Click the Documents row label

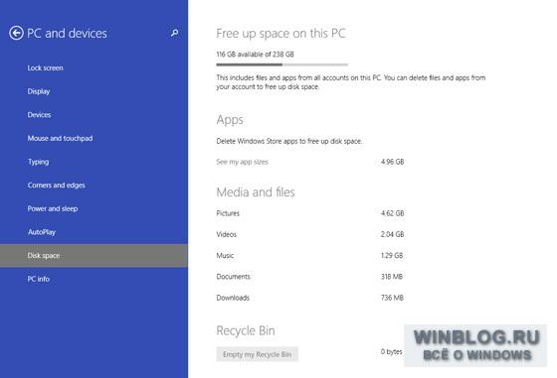[233, 277]
